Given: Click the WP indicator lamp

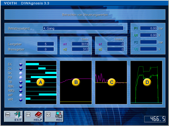Looking at the screenshot, I should pos(21,95).
